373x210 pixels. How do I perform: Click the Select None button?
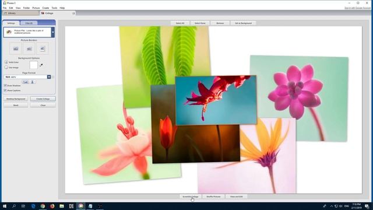(x=200, y=23)
